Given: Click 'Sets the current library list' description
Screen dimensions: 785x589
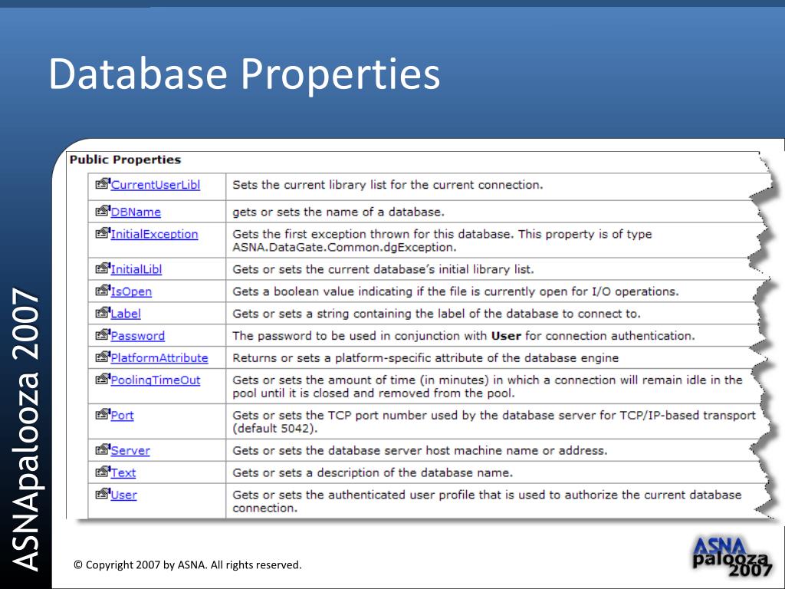Looking at the screenshot, I should [x=387, y=185].
